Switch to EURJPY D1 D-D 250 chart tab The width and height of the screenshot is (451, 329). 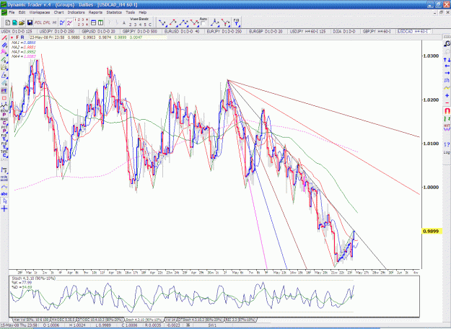click(x=224, y=31)
